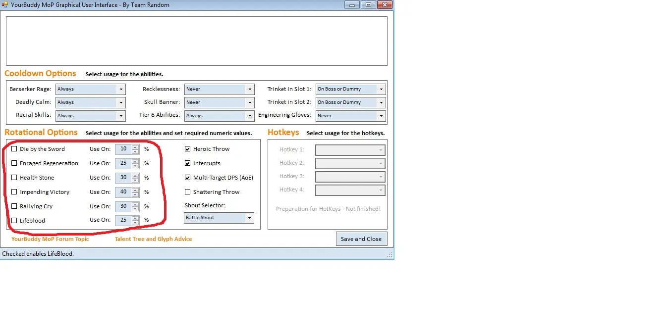Enable Die by the Sword checkbox
Viewport: 668px width, 331px height.
[14, 149]
